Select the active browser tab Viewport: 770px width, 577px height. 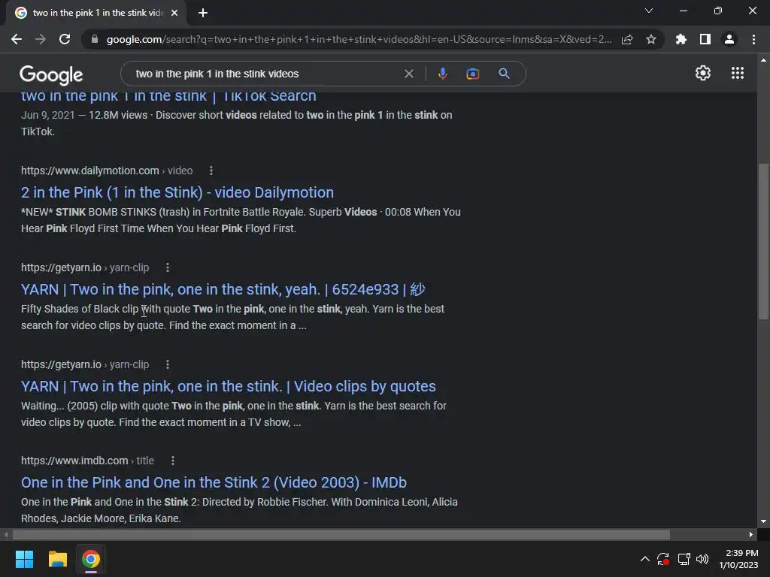pos(95,13)
